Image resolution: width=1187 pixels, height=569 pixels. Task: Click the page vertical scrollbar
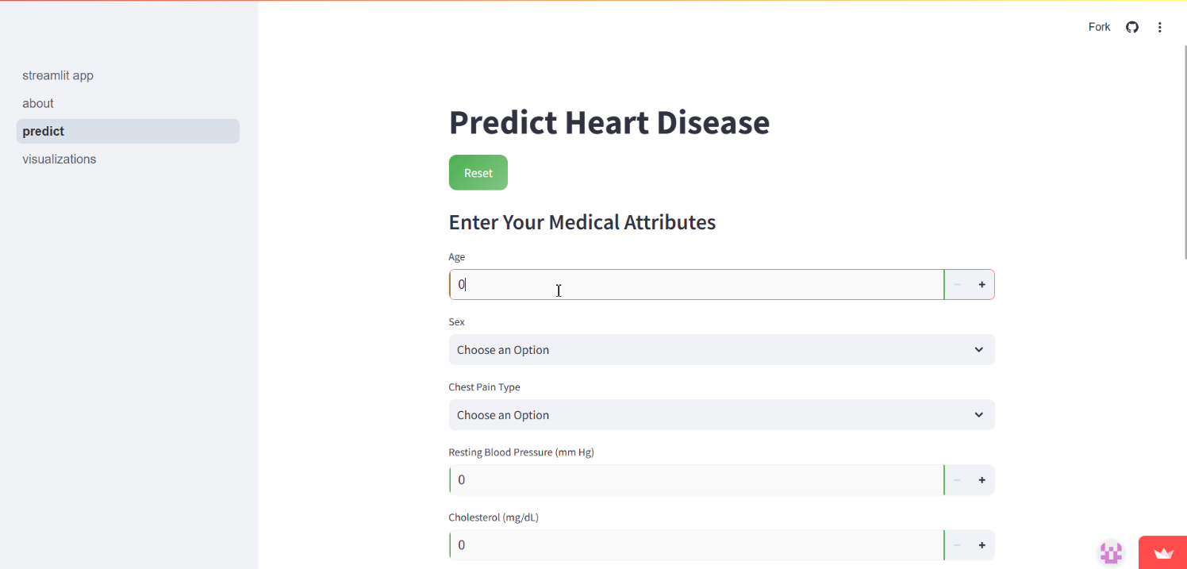coord(1185,151)
